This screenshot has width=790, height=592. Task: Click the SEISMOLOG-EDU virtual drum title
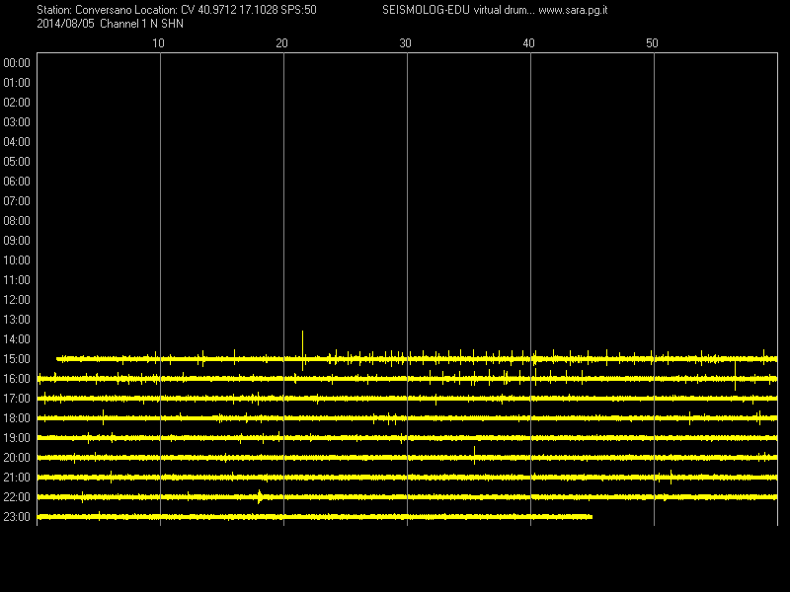(x=458, y=10)
